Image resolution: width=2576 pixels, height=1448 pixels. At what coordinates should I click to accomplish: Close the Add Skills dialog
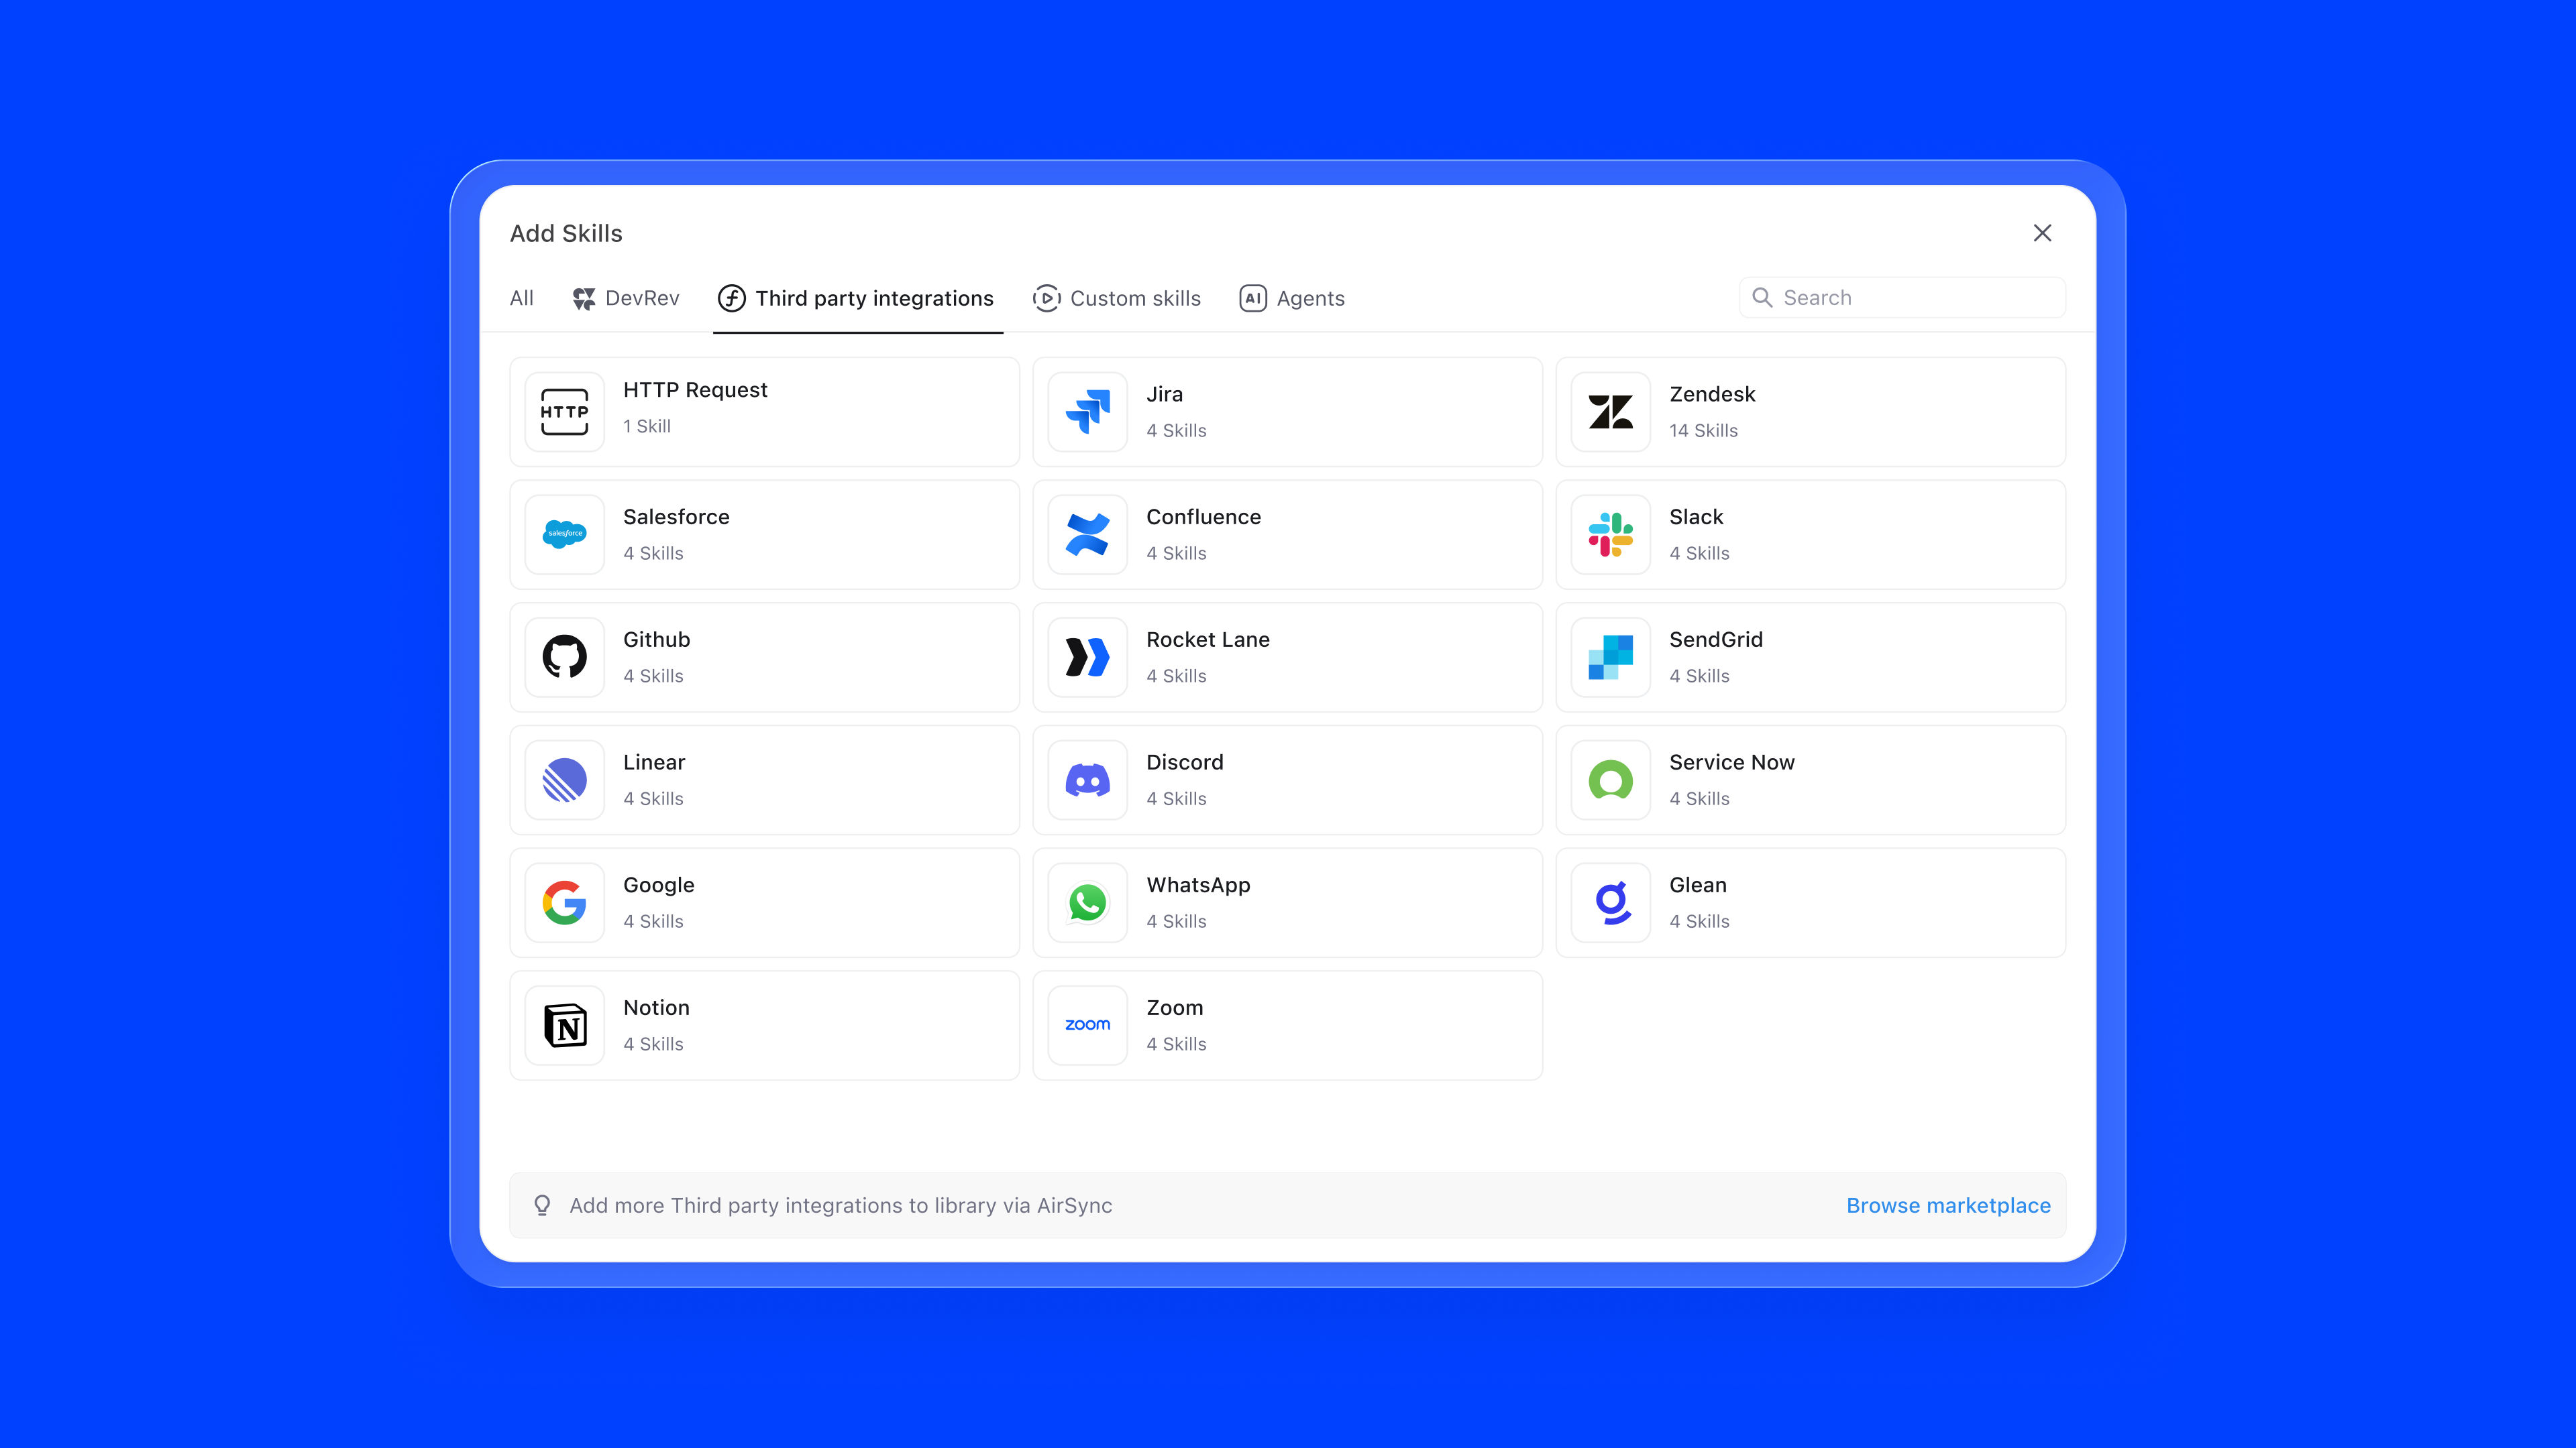[2042, 233]
